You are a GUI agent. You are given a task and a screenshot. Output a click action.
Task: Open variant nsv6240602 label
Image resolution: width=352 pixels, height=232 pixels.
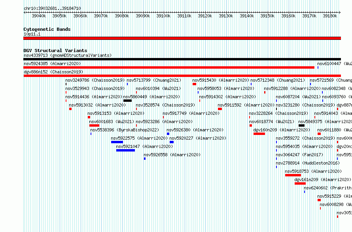(x=328, y=188)
